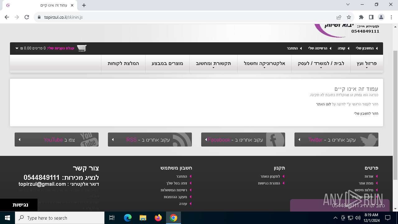Click topirzul@gmail.com email text
The width and height of the screenshot is (398, 224).
[x=42, y=184]
